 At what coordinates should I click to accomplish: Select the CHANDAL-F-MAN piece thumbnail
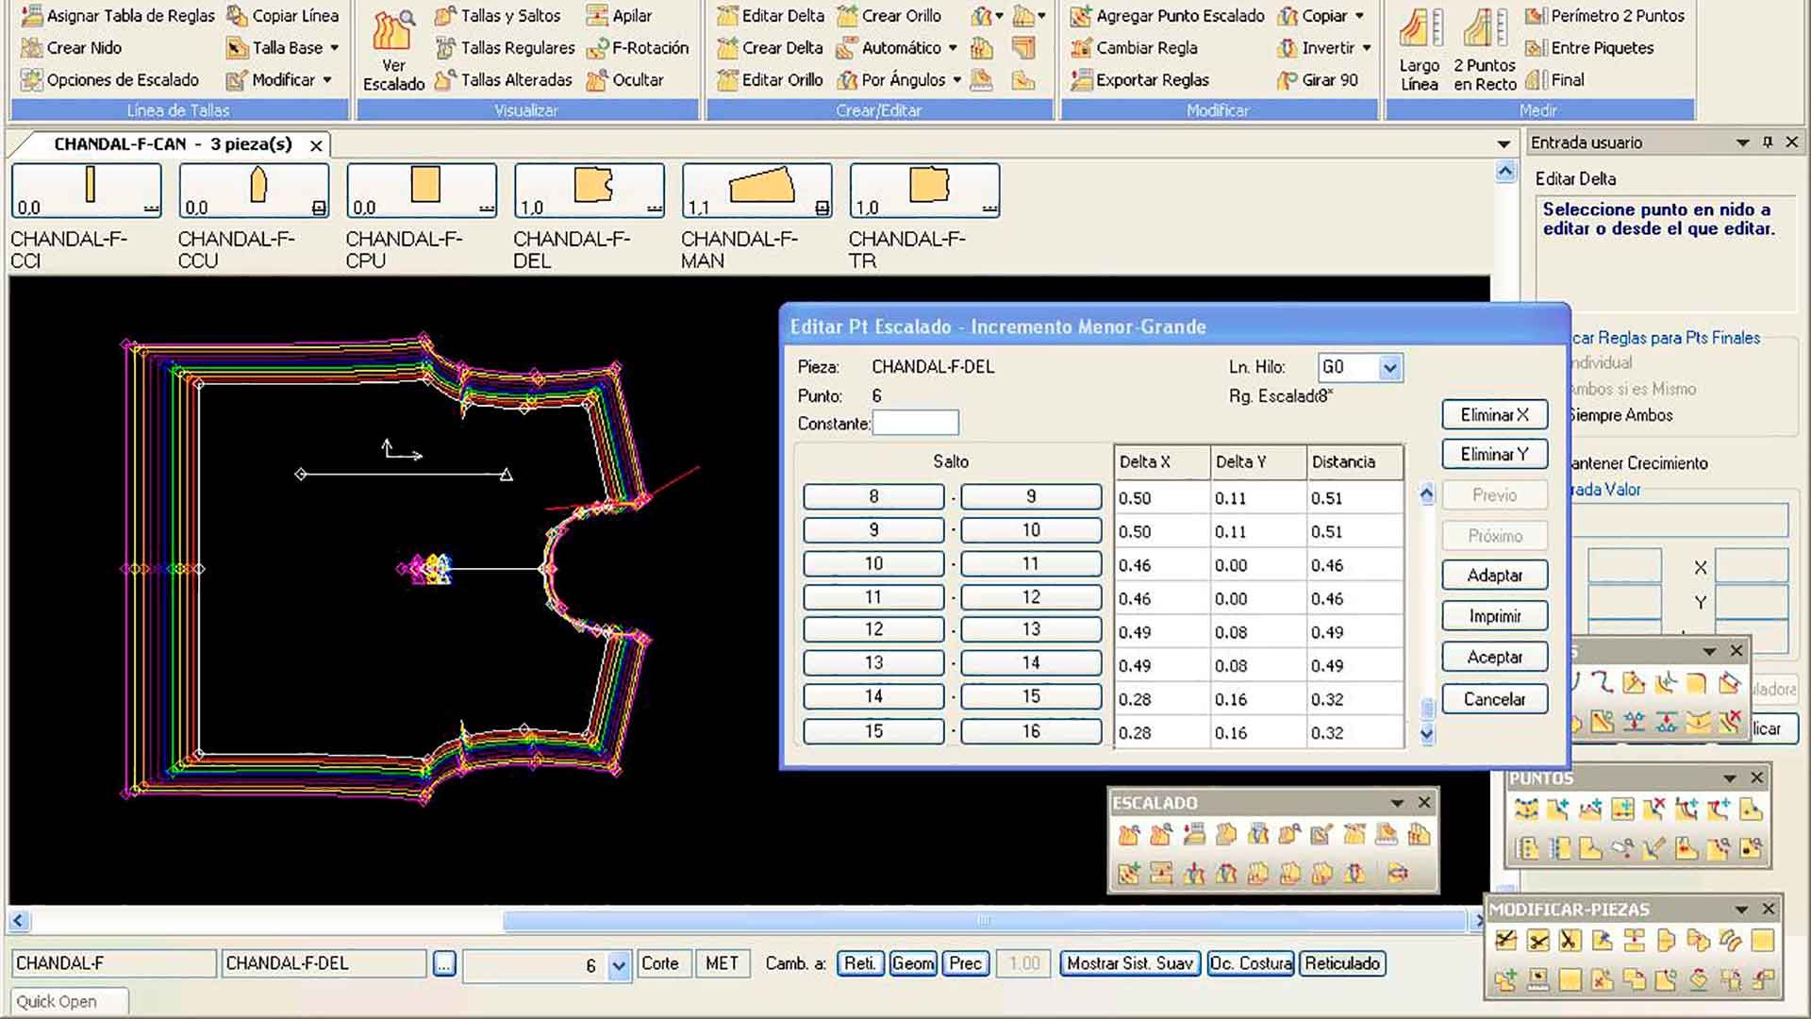[x=756, y=192]
